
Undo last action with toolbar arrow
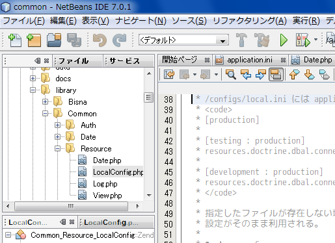[x=100, y=40]
